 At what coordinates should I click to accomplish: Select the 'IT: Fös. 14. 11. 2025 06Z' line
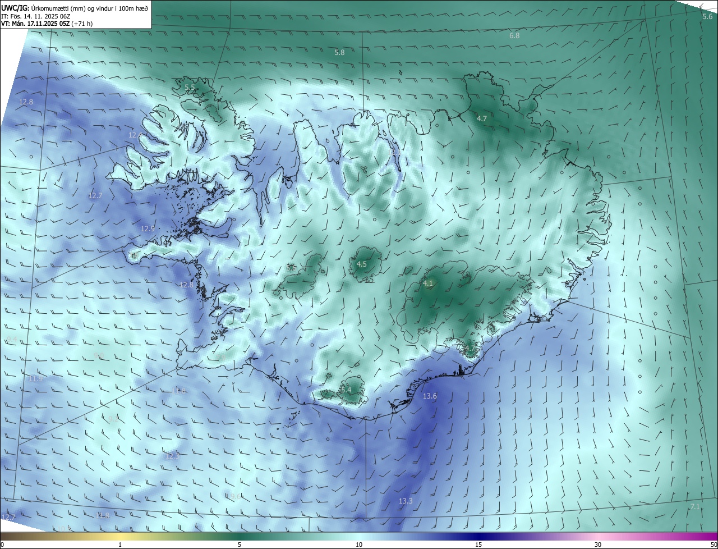(x=35, y=17)
